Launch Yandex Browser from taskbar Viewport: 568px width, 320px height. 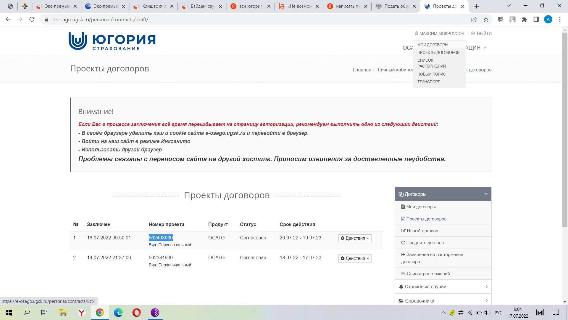pyautogui.click(x=81, y=313)
